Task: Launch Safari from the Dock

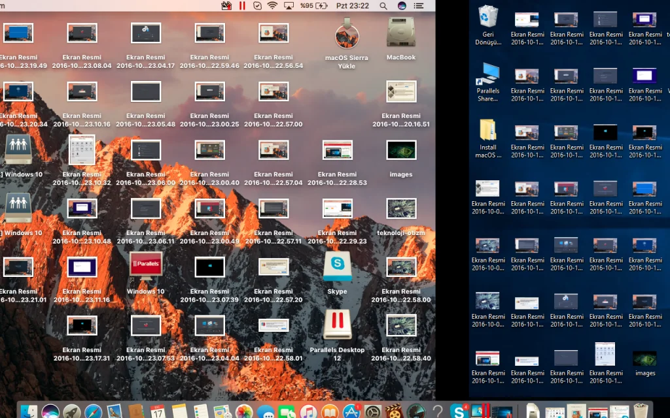Action: pos(94,411)
